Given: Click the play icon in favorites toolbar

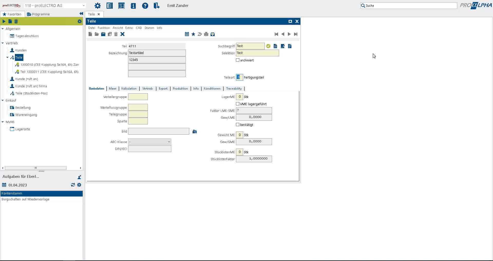Looking at the screenshot, I should pos(4,21).
